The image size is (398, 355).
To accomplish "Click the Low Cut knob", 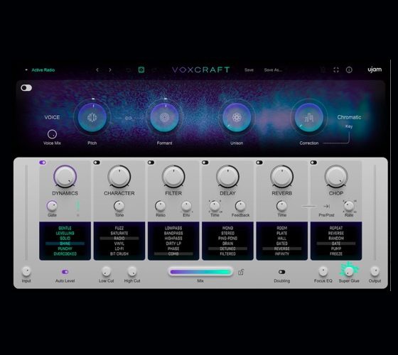I will click(x=106, y=271).
